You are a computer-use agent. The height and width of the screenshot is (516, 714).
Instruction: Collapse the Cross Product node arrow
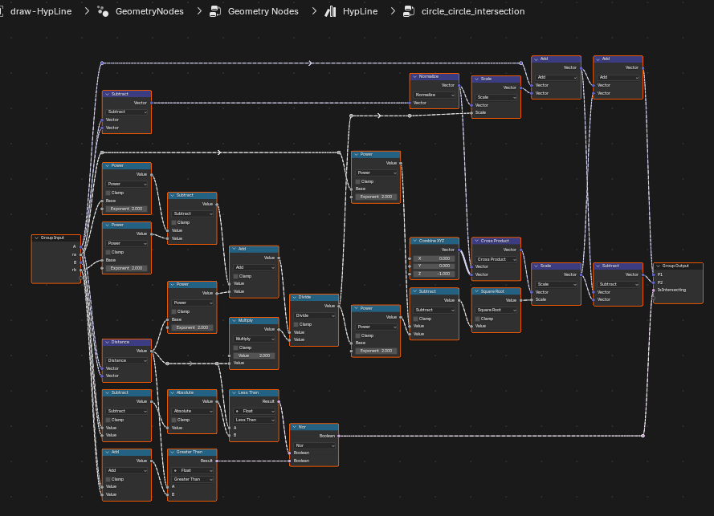[476, 241]
